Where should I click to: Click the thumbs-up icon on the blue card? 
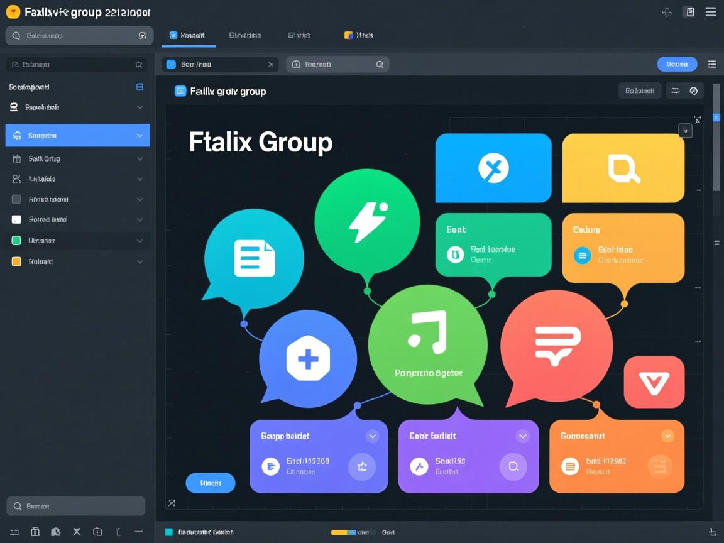(x=362, y=466)
